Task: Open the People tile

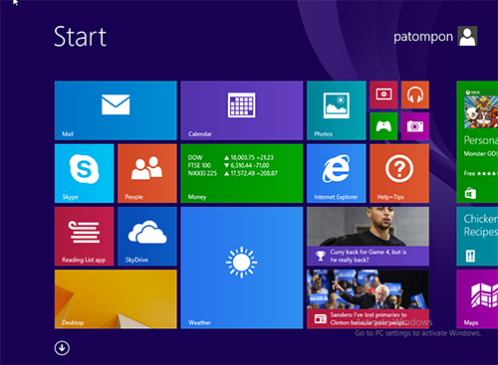Action: 147,173
